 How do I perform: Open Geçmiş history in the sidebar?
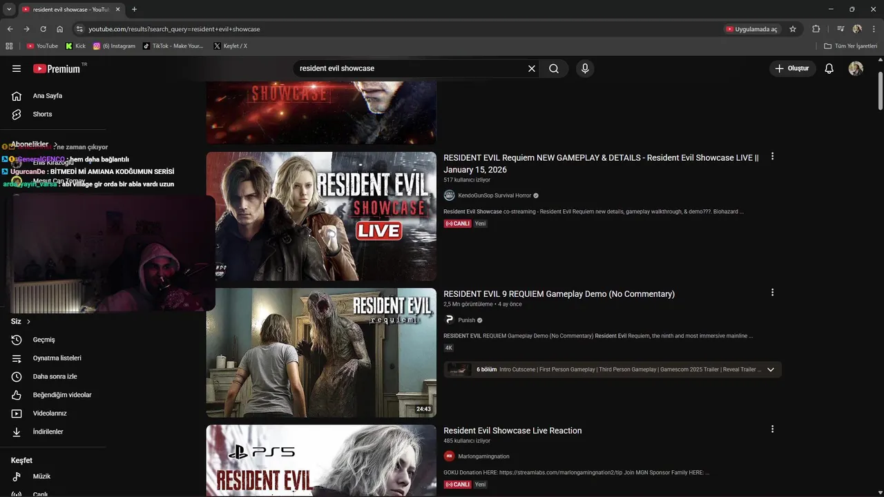[x=44, y=340]
